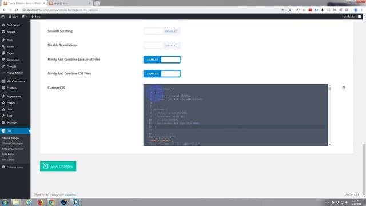The image size is (366, 206).
Task: Click Chrome icon in taskbar
Action: click(x=51, y=202)
